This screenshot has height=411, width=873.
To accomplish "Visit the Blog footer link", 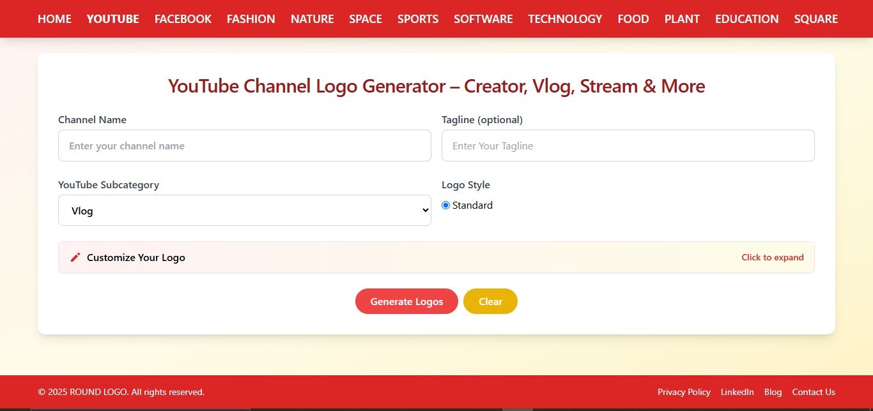I will (773, 392).
